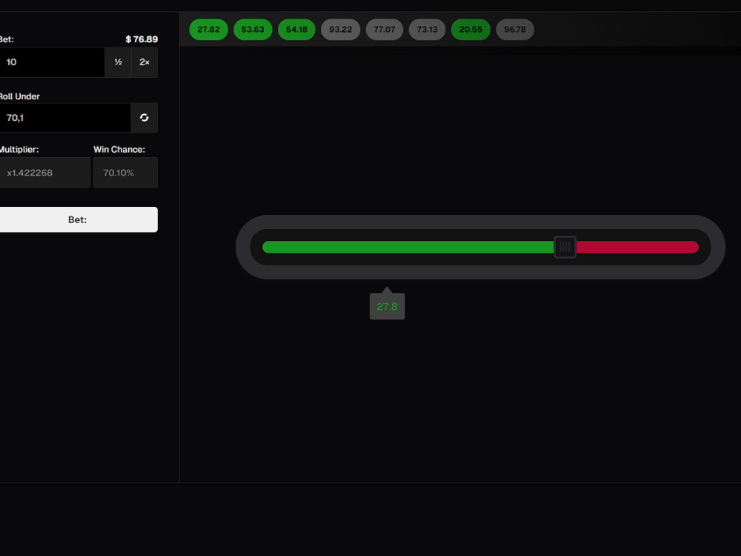
Task: Open the 77.07 roll history pill
Action: (x=384, y=30)
